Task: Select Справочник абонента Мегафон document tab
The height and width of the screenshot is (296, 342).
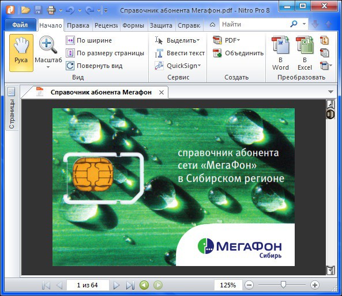Action: pos(101,92)
